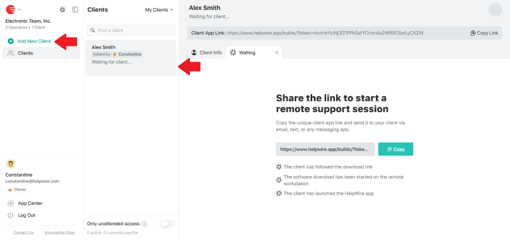Click Log Out
Viewport: 510px width, 241px height.
pos(27,215)
